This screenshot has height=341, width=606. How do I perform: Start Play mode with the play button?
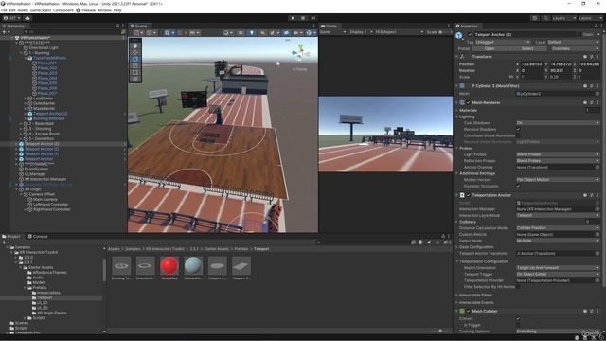(x=293, y=18)
